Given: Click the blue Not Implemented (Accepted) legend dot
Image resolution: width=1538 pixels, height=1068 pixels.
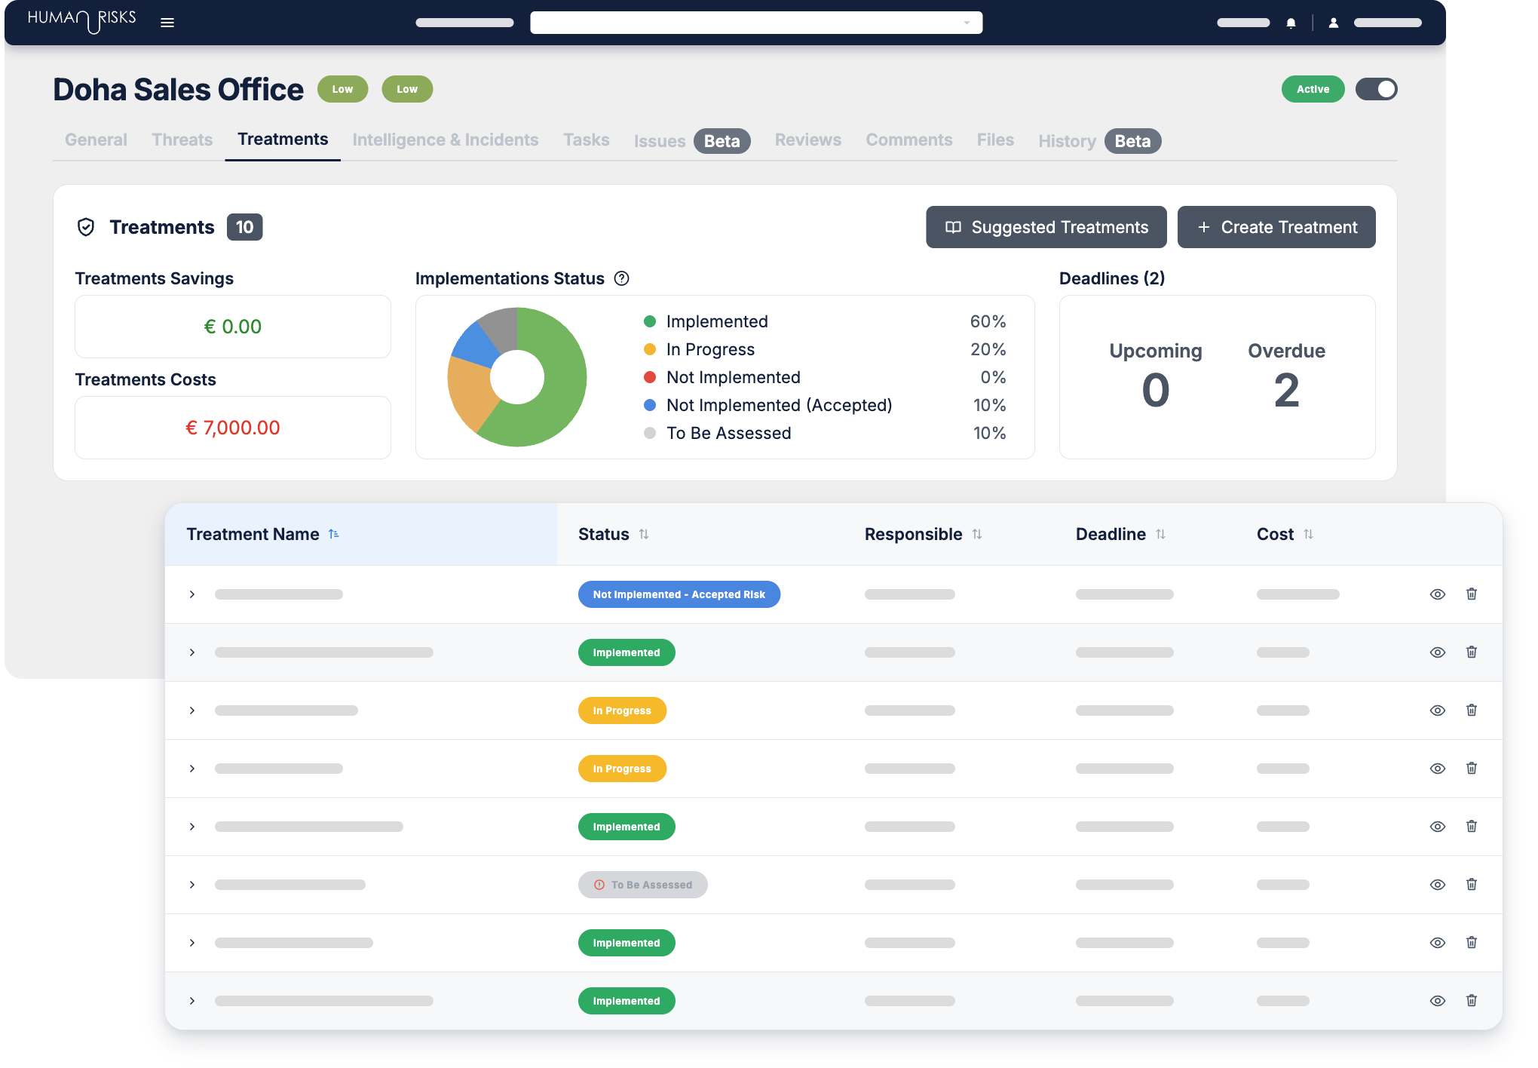Looking at the screenshot, I should pos(650,405).
